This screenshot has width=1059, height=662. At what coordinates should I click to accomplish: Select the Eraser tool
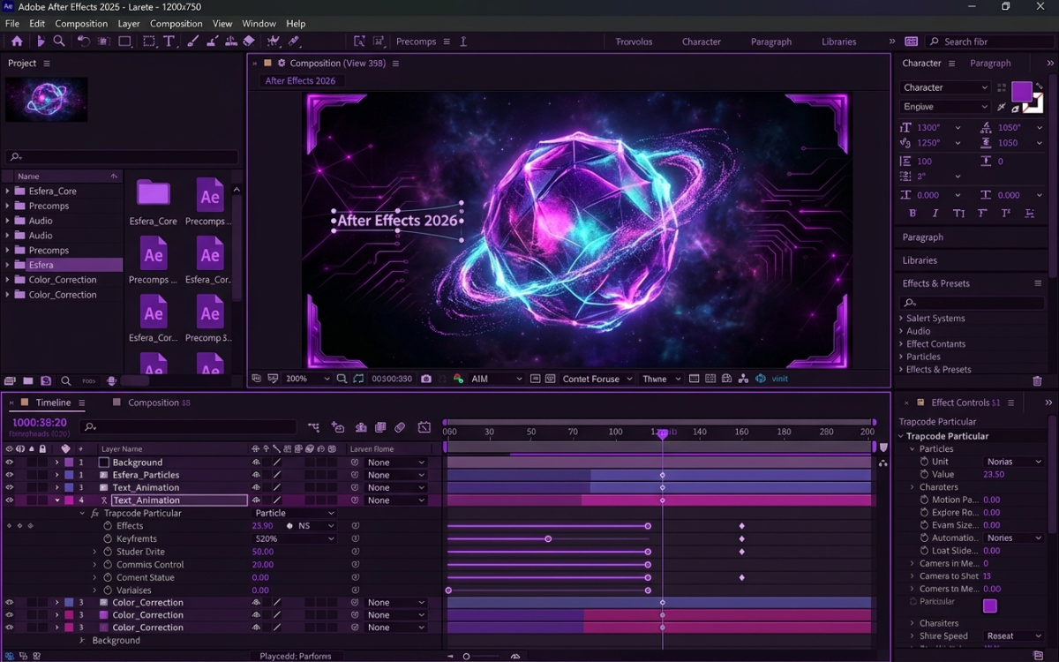[x=249, y=41]
